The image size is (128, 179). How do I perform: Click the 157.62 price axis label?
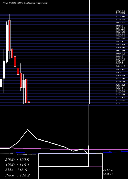pos(120,38)
